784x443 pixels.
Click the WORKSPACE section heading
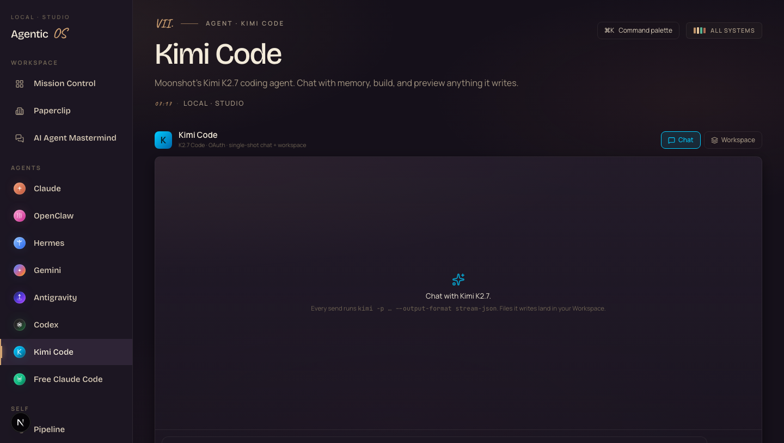click(x=34, y=63)
